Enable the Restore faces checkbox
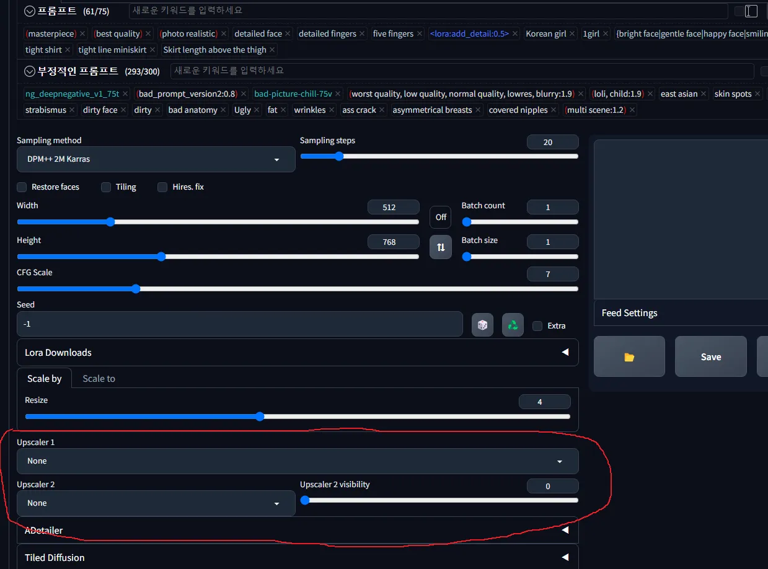Viewport: 768px width, 569px height. [x=22, y=187]
